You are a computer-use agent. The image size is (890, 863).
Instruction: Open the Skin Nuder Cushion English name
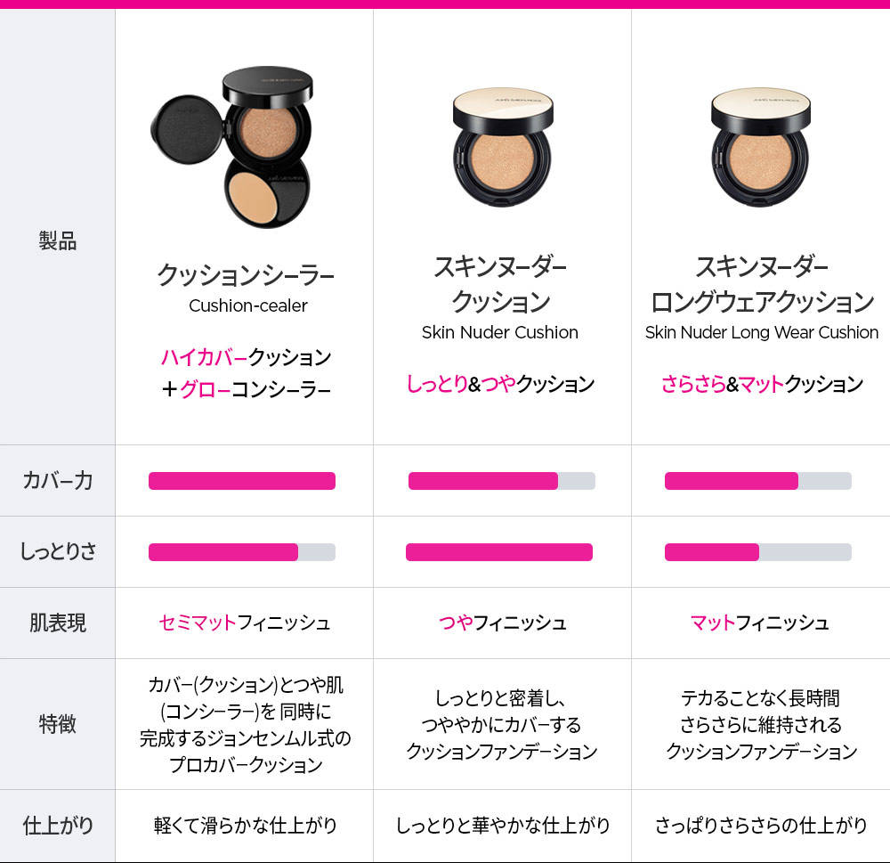tap(500, 332)
